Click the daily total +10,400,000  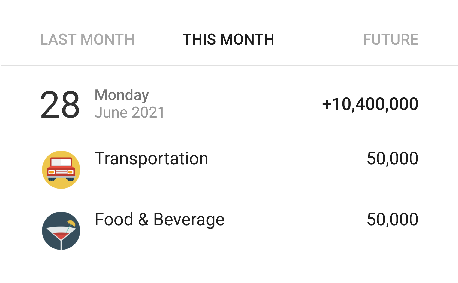point(370,104)
